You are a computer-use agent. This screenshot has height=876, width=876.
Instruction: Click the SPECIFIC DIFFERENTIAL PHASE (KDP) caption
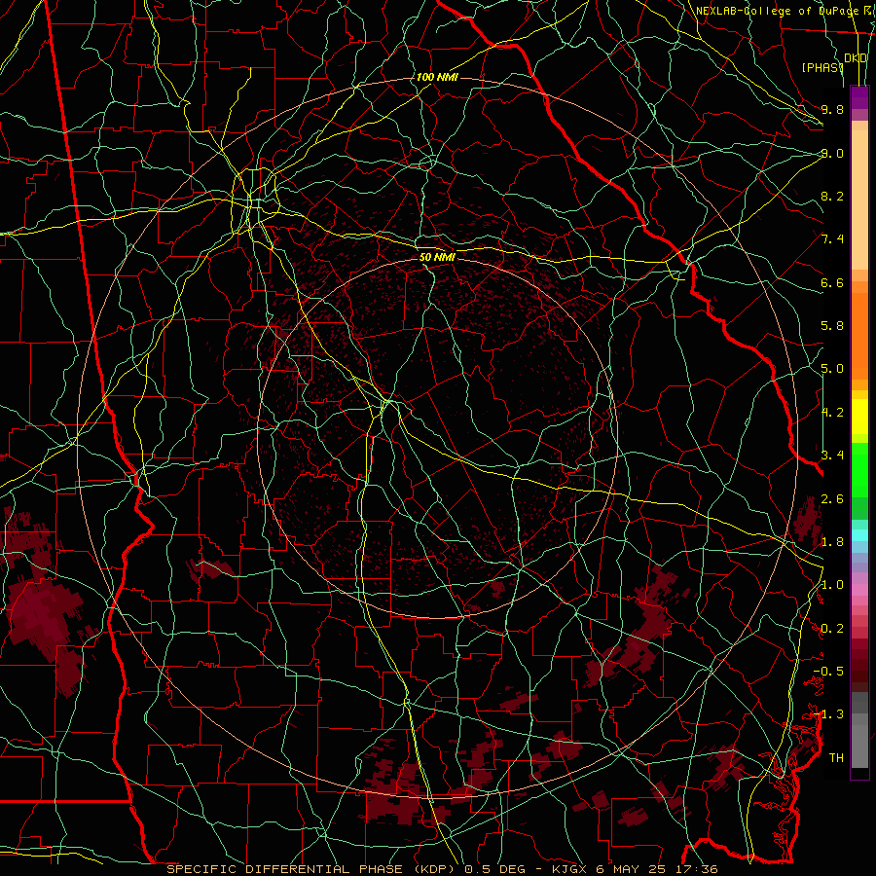[314, 869]
